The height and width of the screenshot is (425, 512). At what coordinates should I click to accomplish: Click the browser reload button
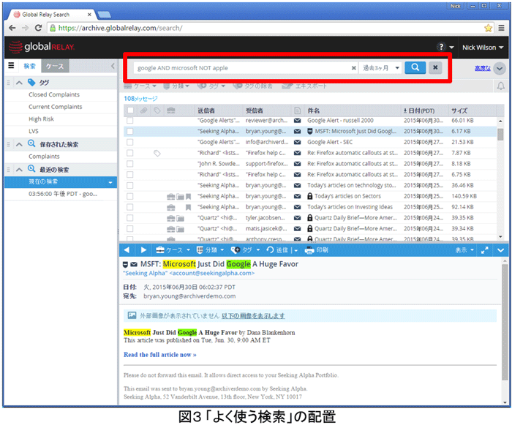coord(38,28)
